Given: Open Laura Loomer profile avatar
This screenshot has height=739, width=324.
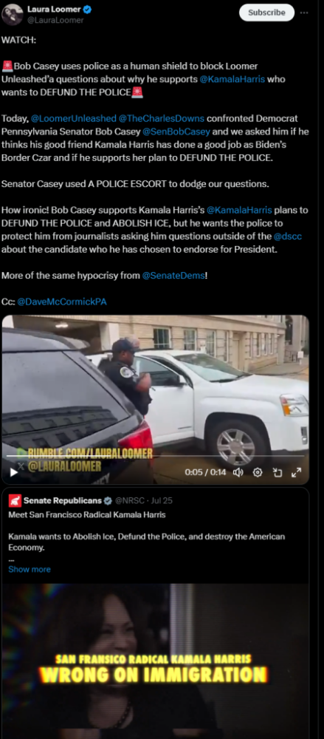Looking at the screenshot, I should click(13, 14).
